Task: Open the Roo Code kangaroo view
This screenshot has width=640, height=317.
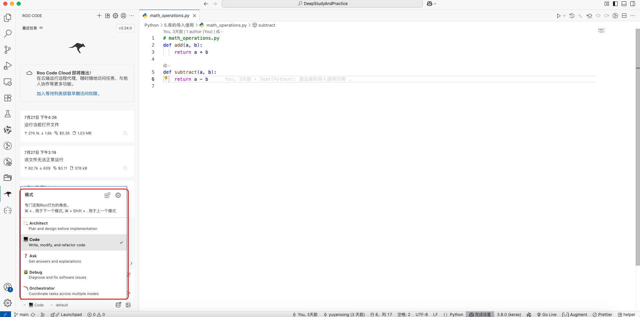Action: (8, 194)
